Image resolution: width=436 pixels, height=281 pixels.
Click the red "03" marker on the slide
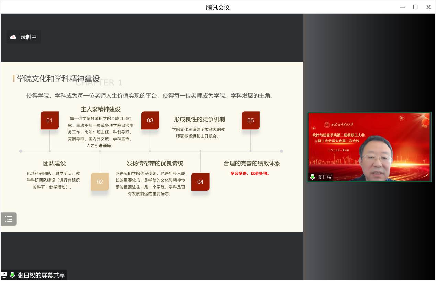point(150,120)
